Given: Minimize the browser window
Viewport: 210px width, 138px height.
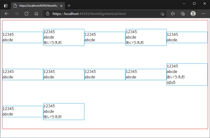Looking at the screenshot, I should pyautogui.click(x=184, y=4).
